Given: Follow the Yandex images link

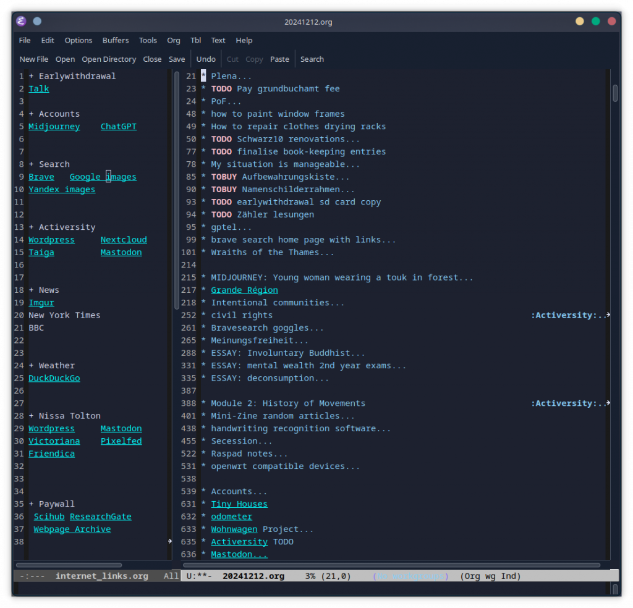Looking at the screenshot, I should pos(62,190).
